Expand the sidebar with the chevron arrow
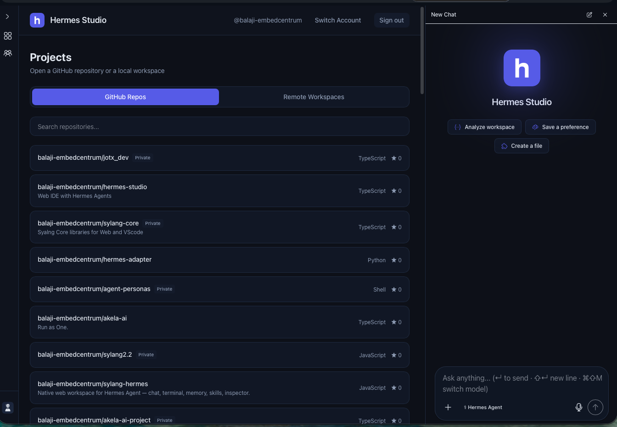This screenshot has width=617, height=427. (x=7, y=16)
